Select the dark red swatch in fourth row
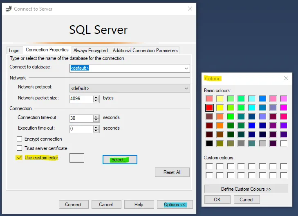 click(x=209, y=126)
